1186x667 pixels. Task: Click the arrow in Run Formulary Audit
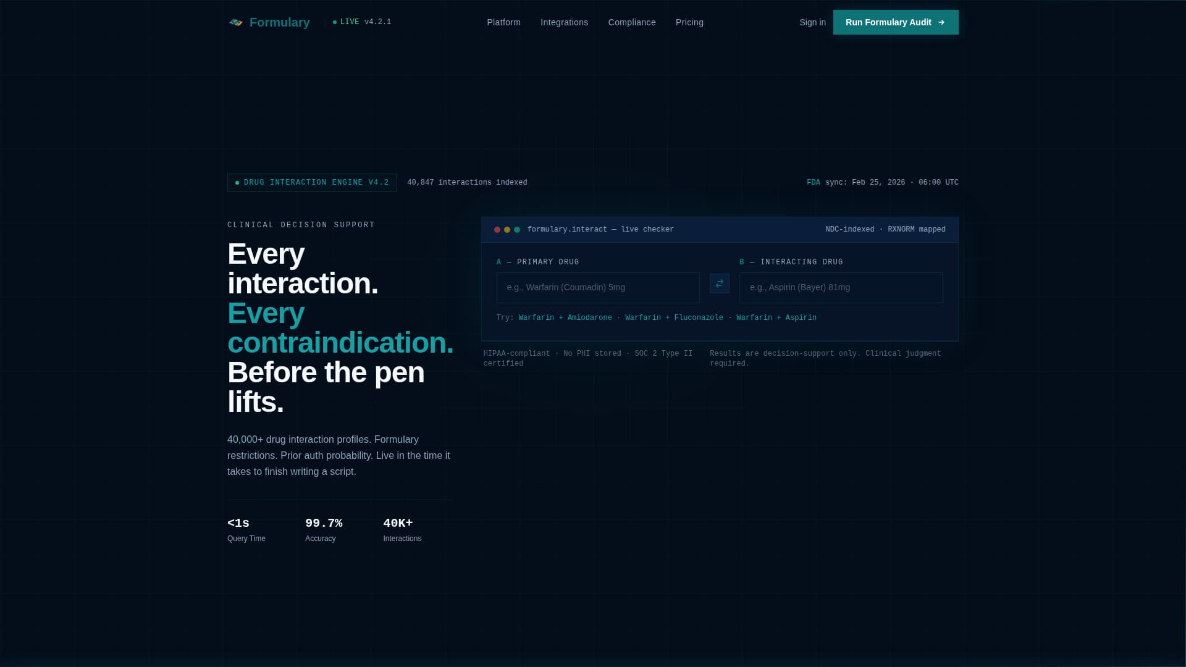pyautogui.click(x=941, y=22)
